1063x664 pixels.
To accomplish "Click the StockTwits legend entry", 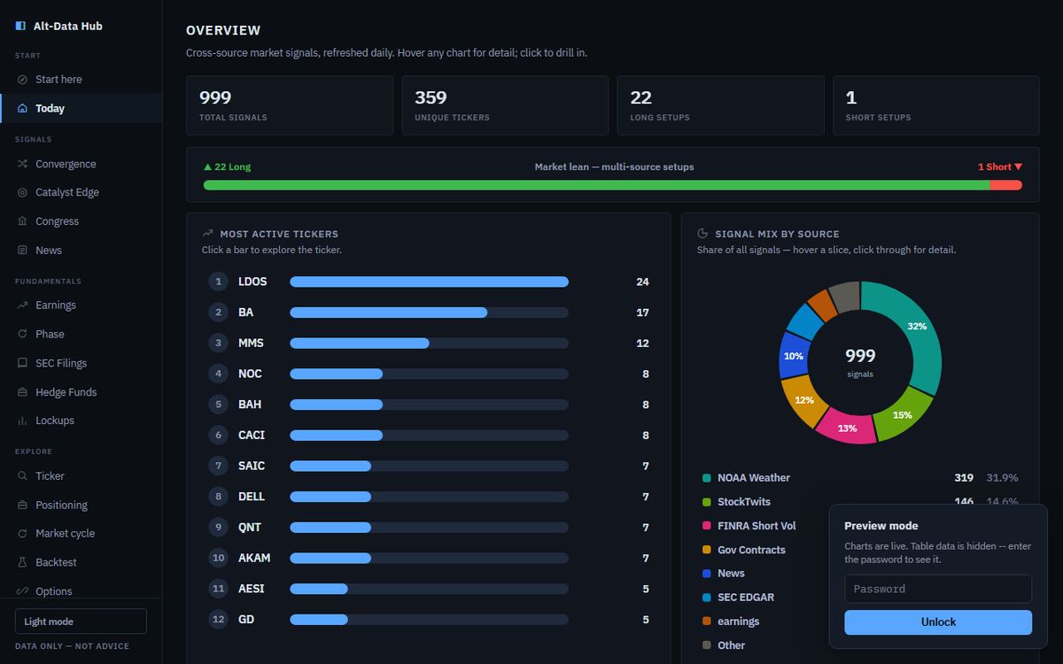I will pos(860,502).
